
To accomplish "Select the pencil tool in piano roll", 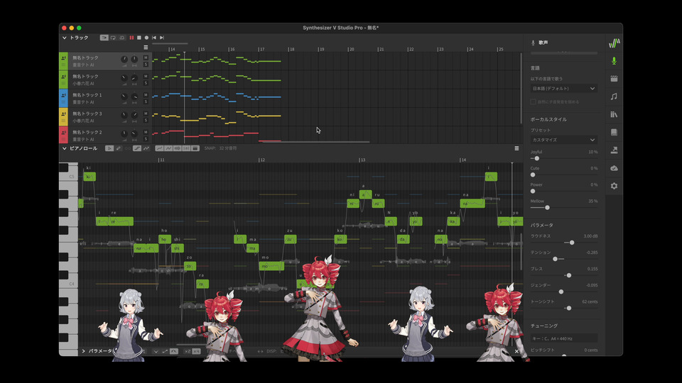I will tap(119, 148).
